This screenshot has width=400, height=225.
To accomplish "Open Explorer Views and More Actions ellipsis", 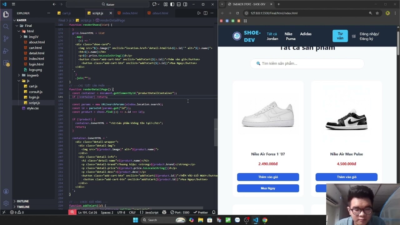I will (49, 13).
